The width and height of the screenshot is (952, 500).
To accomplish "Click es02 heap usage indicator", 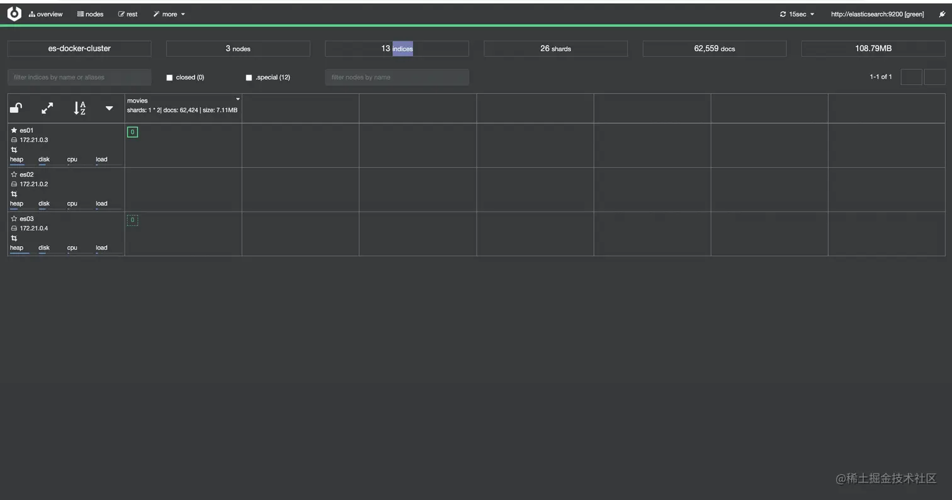I will (22, 204).
